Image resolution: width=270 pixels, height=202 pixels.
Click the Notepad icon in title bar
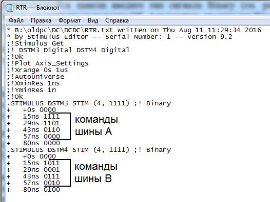tap(10, 8)
